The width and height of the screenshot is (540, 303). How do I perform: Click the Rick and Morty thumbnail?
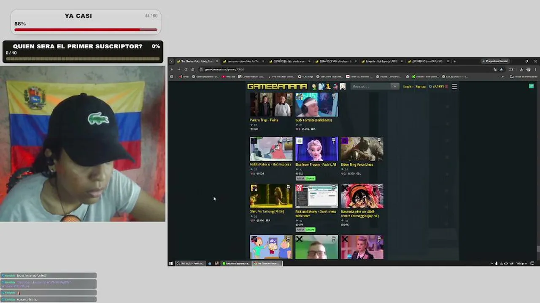tap(316, 196)
